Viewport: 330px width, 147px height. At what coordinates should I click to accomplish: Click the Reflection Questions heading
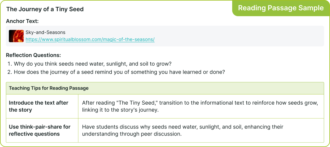[33, 55]
